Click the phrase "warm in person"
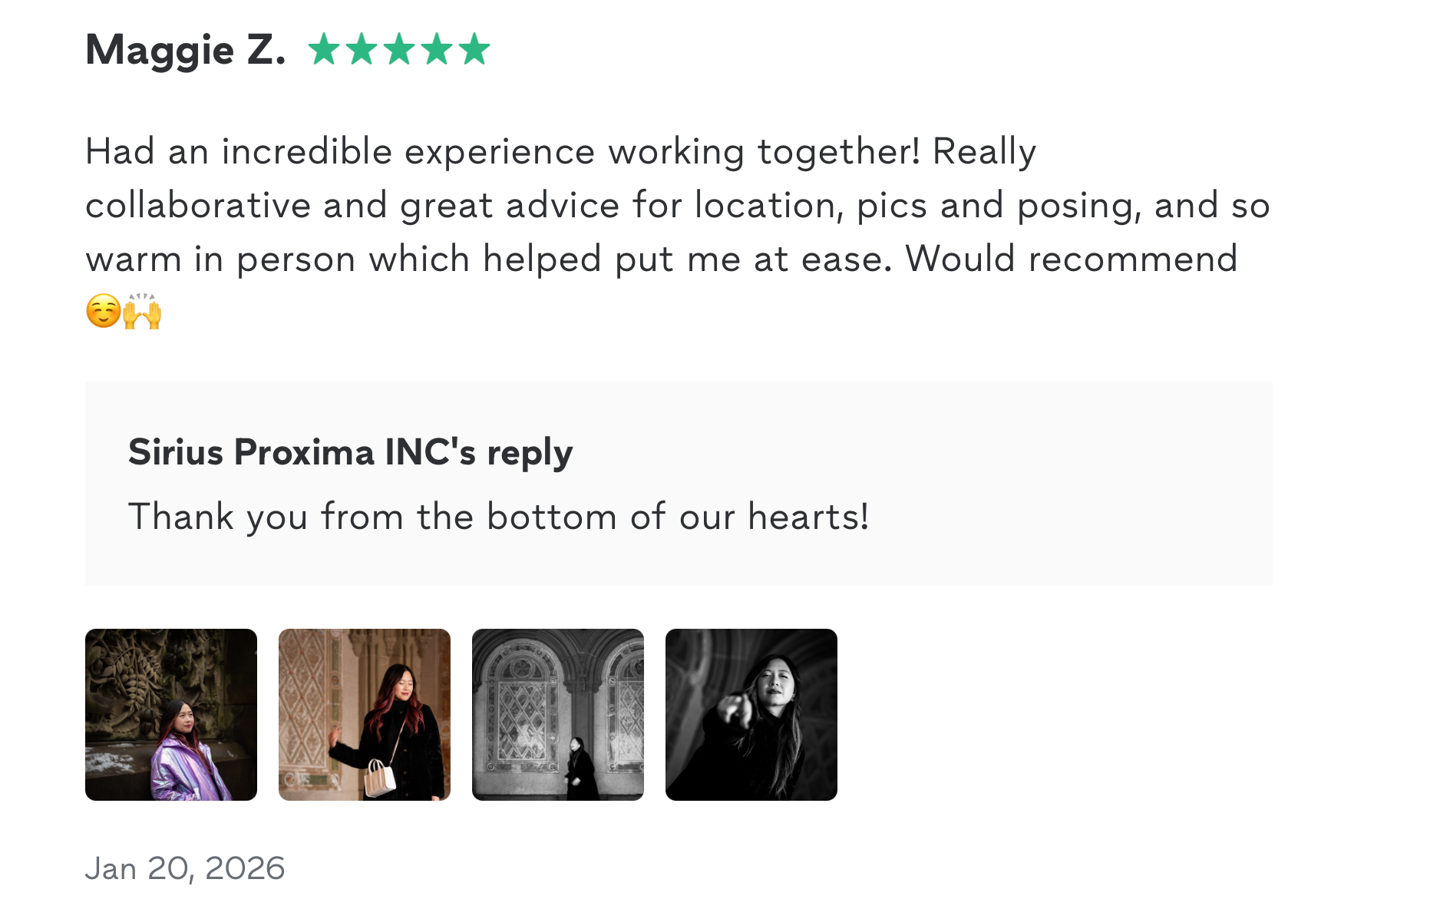Screen dimensions: 1440x909 tap(220, 259)
